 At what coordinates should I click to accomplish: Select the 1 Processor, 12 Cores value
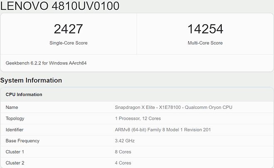138,119
